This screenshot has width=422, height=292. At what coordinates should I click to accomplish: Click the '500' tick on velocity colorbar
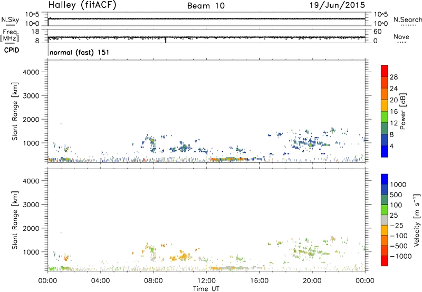click(x=396, y=194)
